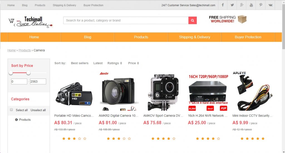This screenshot has width=285, height=153.
Task: Click the AMKOV Sport Camera DV... title
Action: pyautogui.click(x=163, y=116)
